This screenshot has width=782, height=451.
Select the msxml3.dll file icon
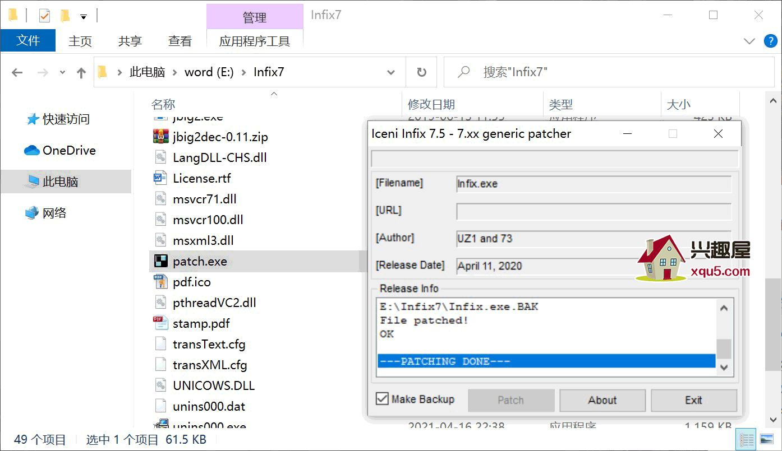coord(160,240)
